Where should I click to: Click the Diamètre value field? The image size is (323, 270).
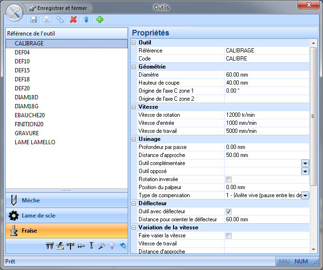coord(266,75)
